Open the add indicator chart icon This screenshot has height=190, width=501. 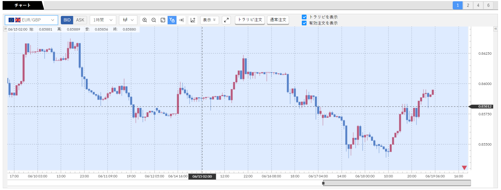pos(193,20)
